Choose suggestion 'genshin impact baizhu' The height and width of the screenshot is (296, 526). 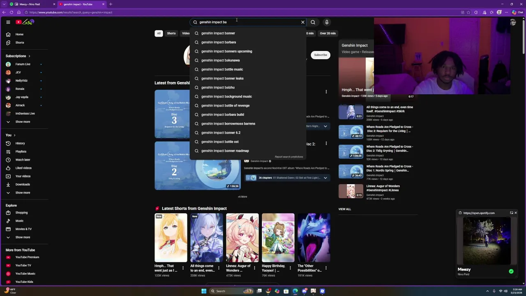tap(248, 88)
